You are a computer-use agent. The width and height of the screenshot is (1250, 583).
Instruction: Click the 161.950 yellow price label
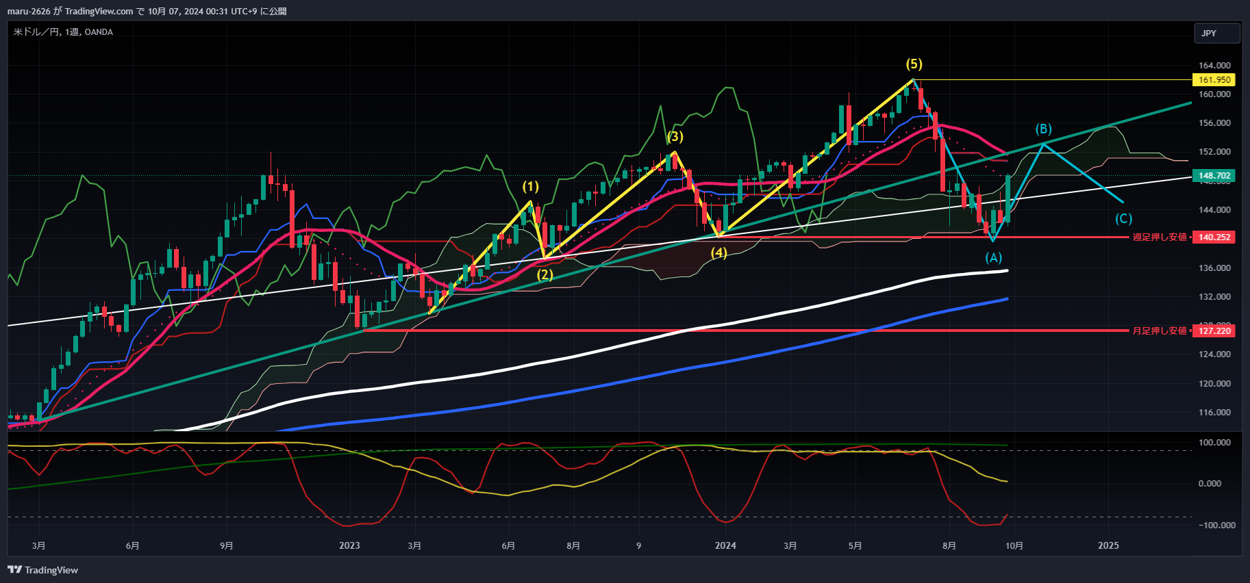tap(1214, 80)
